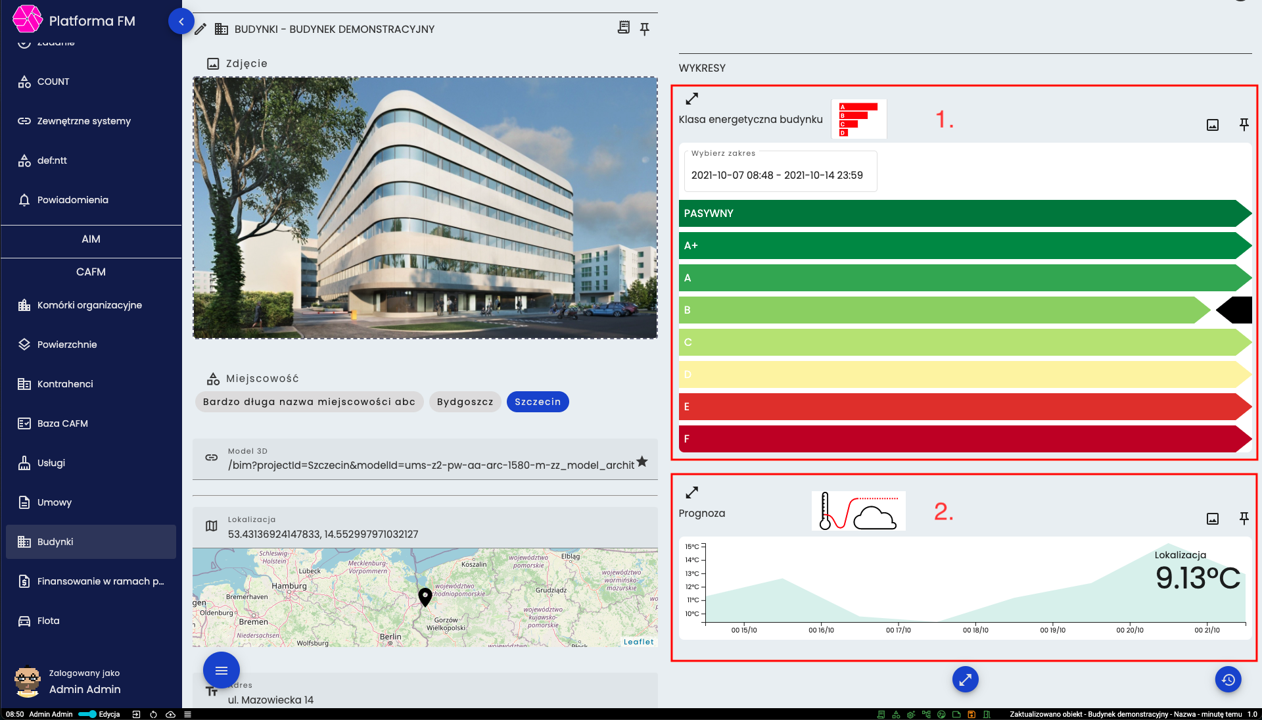Click the 9.13°C temperature reading
This screenshot has height=720, width=1262.
(x=1198, y=578)
